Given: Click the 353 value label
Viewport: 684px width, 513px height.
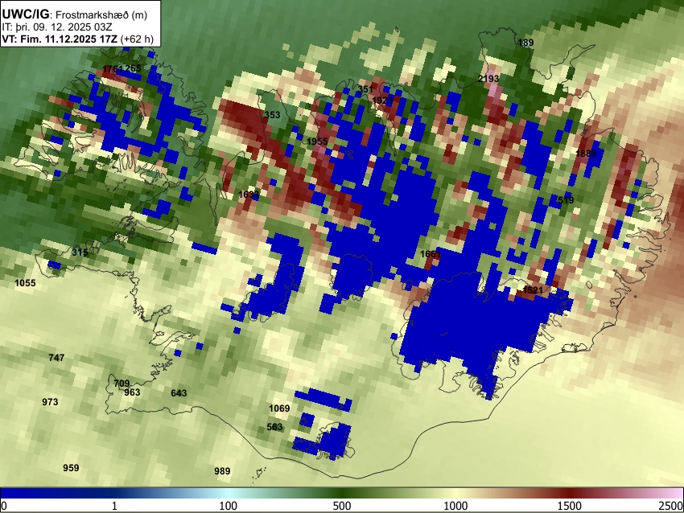Looking at the screenshot, I should (272, 115).
